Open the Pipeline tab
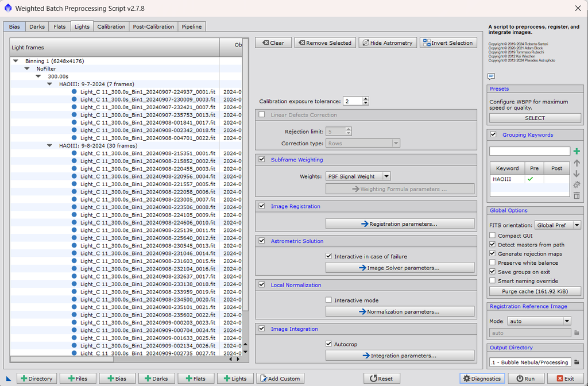 click(192, 26)
